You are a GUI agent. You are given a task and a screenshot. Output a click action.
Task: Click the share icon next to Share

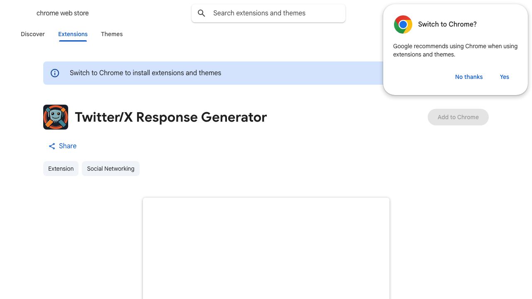pos(52,146)
